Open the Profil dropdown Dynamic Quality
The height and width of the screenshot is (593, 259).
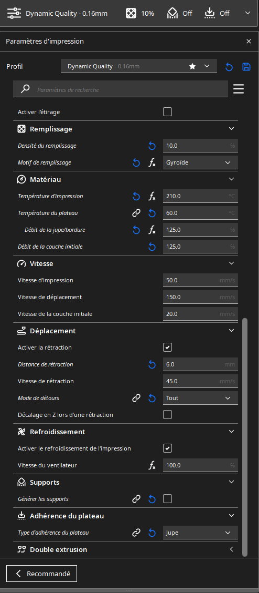pyautogui.click(x=139, y=66)
